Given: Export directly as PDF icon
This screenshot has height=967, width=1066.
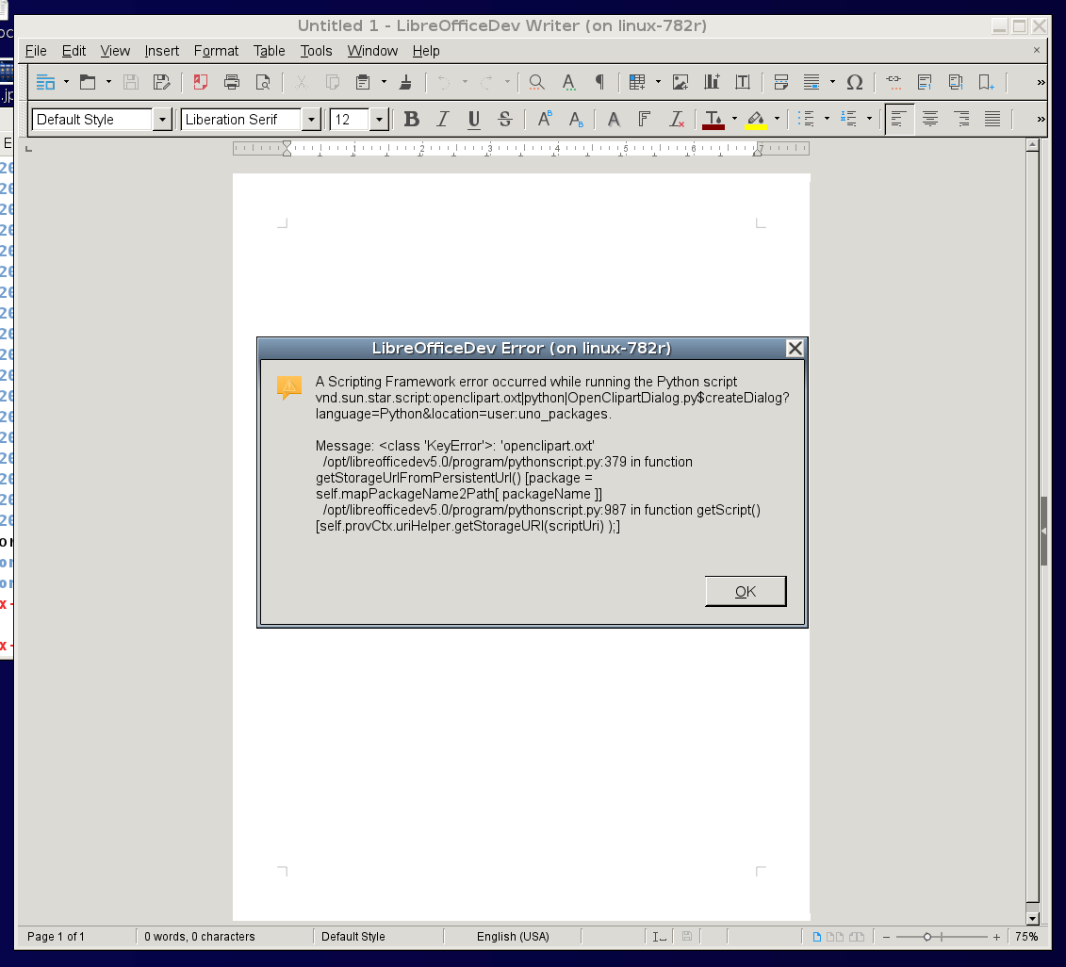Looking at the screenshot, I should click(201, 82).
